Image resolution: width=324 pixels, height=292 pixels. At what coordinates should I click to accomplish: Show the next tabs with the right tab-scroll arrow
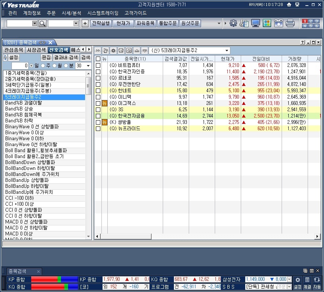click(x=89, y=49)
